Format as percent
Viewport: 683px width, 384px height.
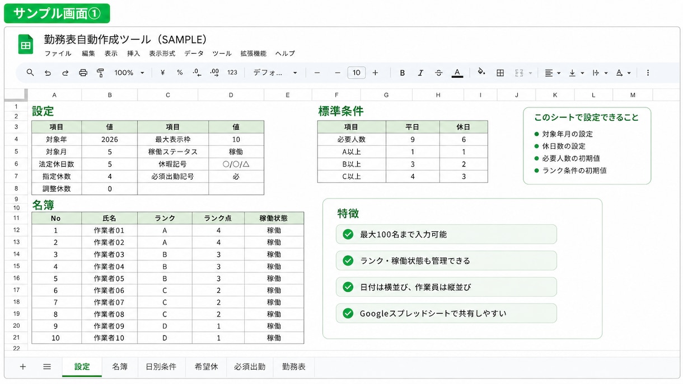(180, 73)
